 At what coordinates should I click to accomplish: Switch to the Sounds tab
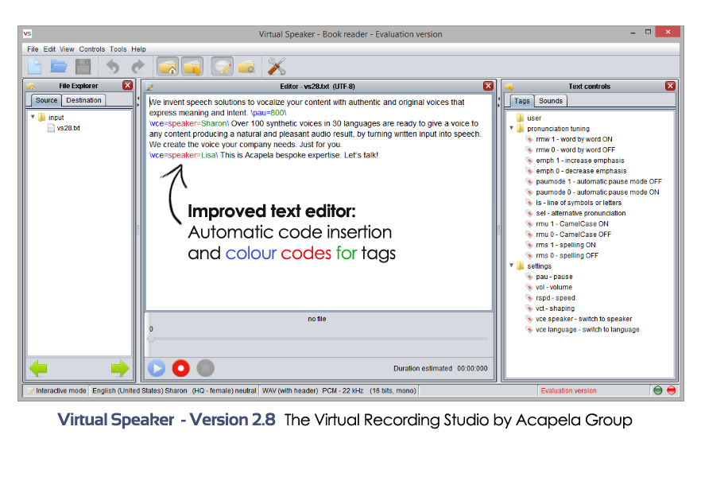(551, 101)
